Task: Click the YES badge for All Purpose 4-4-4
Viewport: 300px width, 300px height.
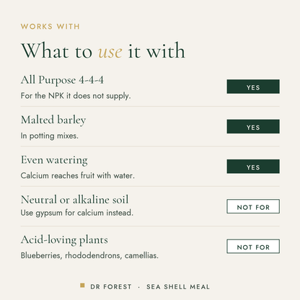Action: [x=253, y=87]
